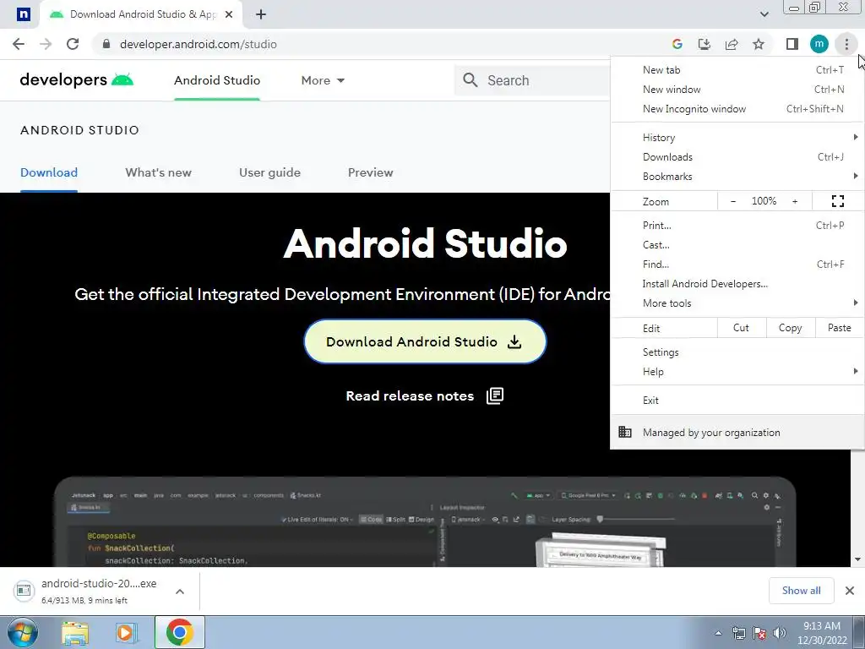Choose Print... from menu
The image size is (865, 649).
coord(737,225)
